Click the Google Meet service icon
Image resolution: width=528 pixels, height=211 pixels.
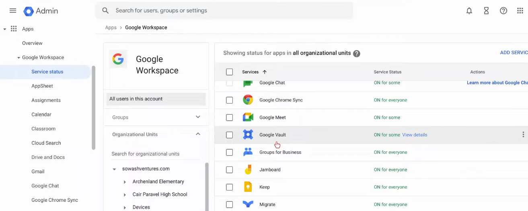coord(248,118)
